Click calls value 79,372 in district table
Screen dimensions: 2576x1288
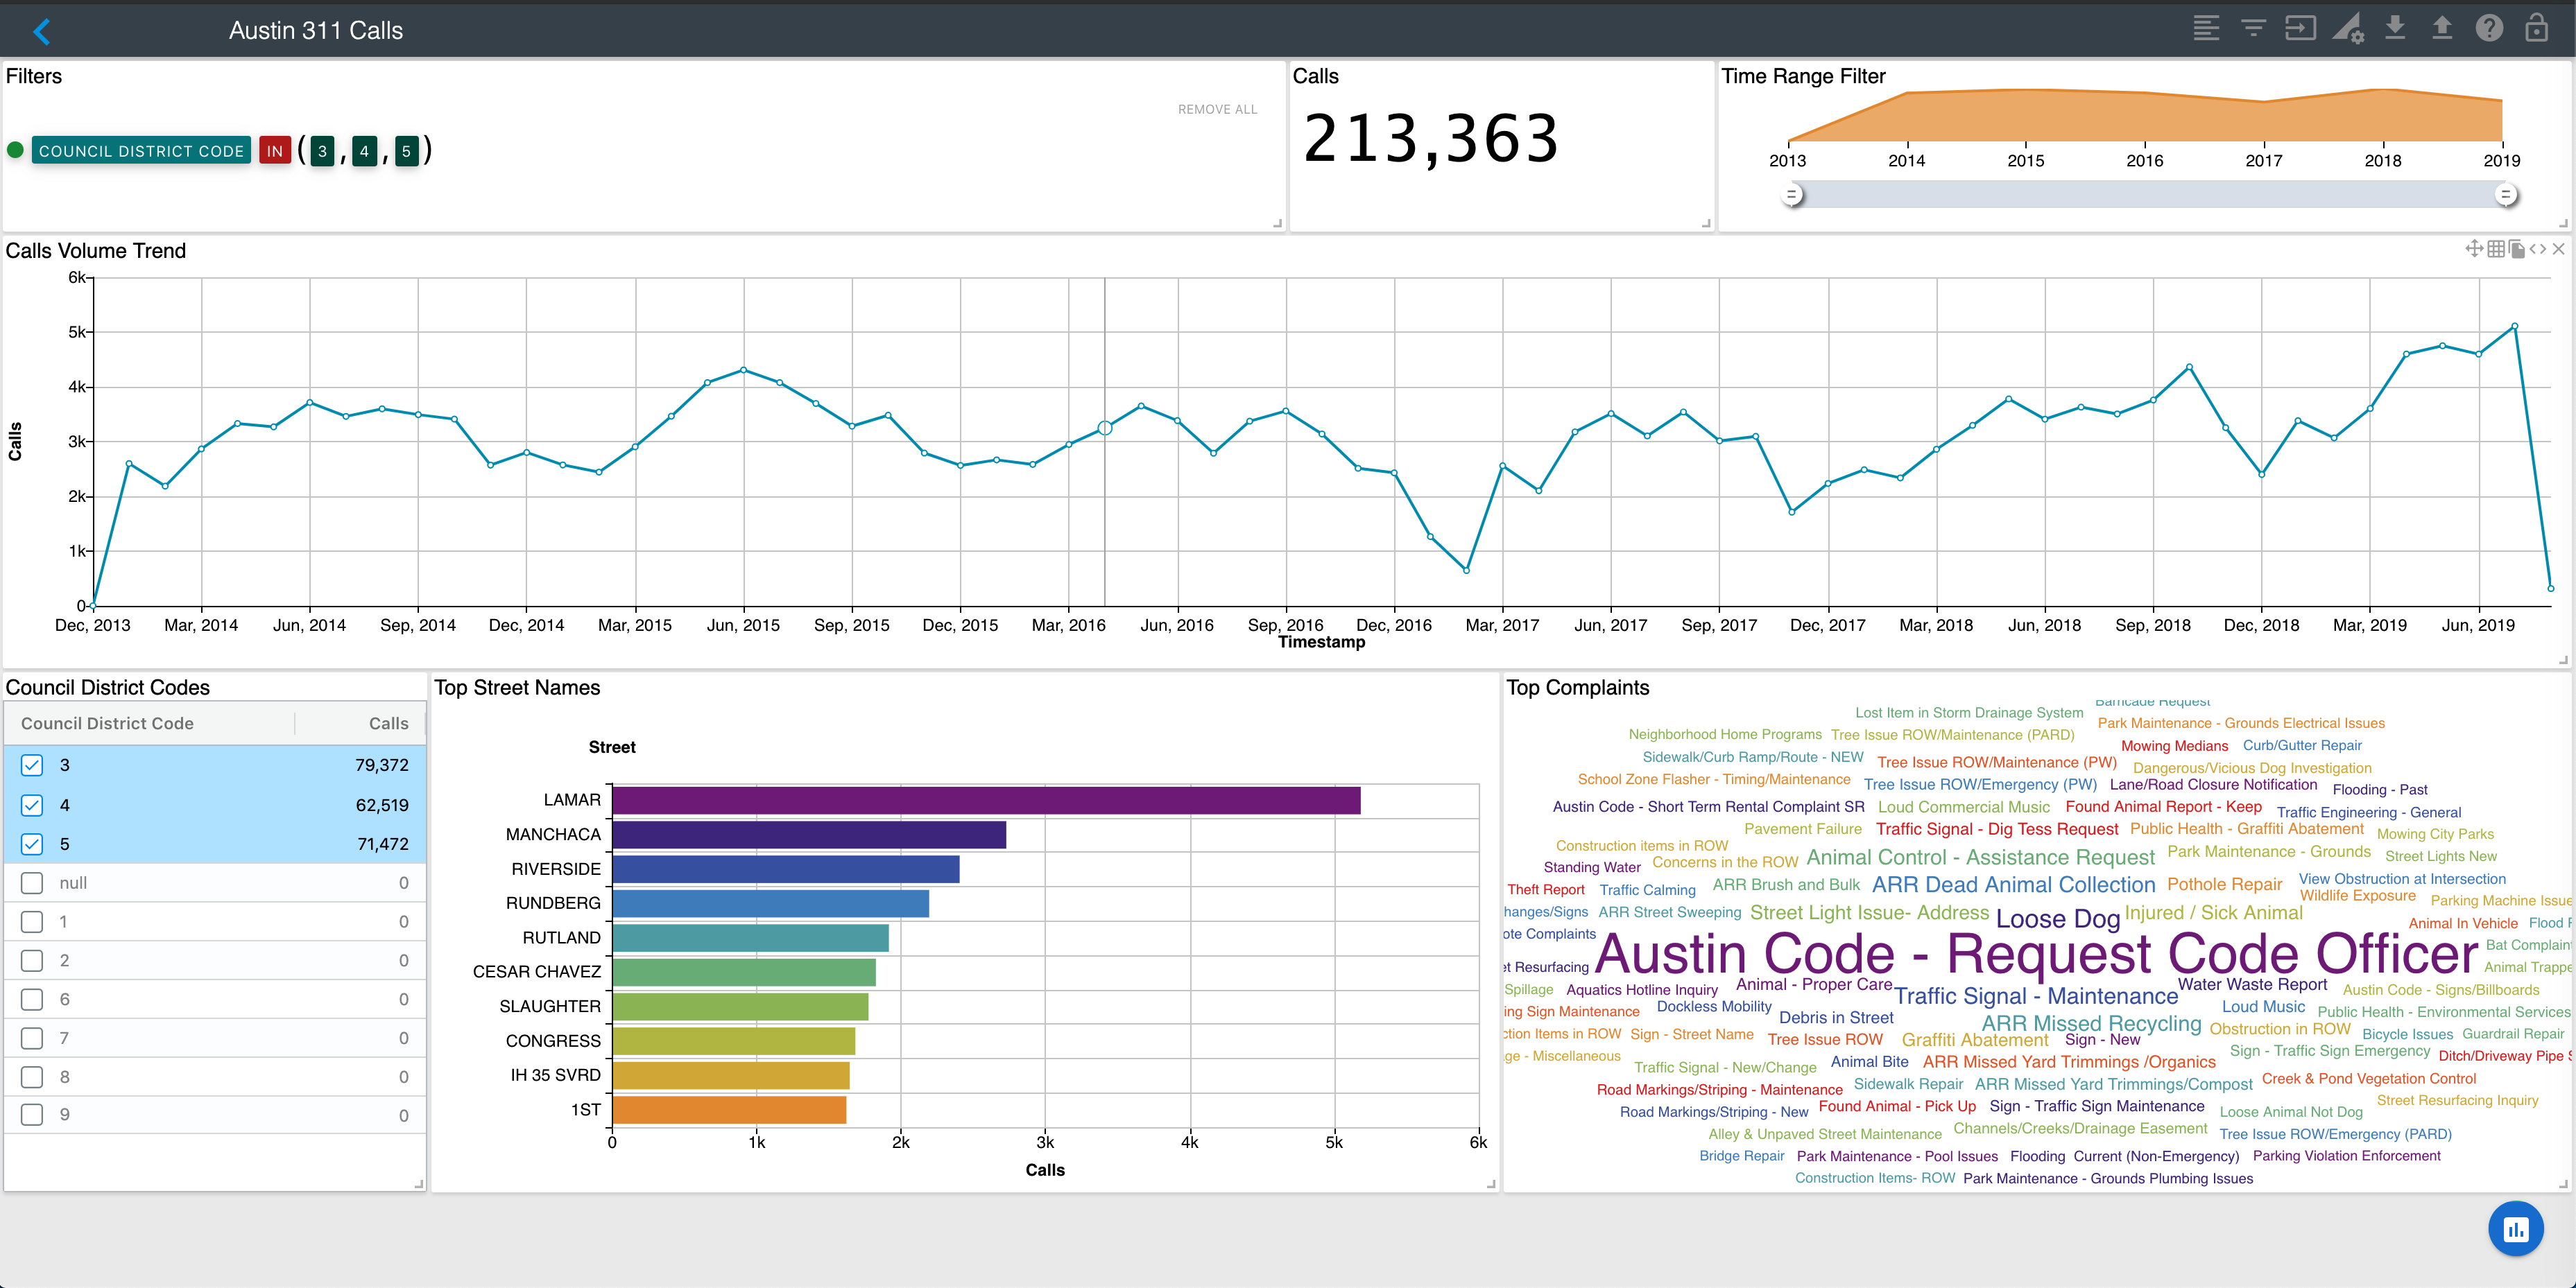tap(382, 765)
